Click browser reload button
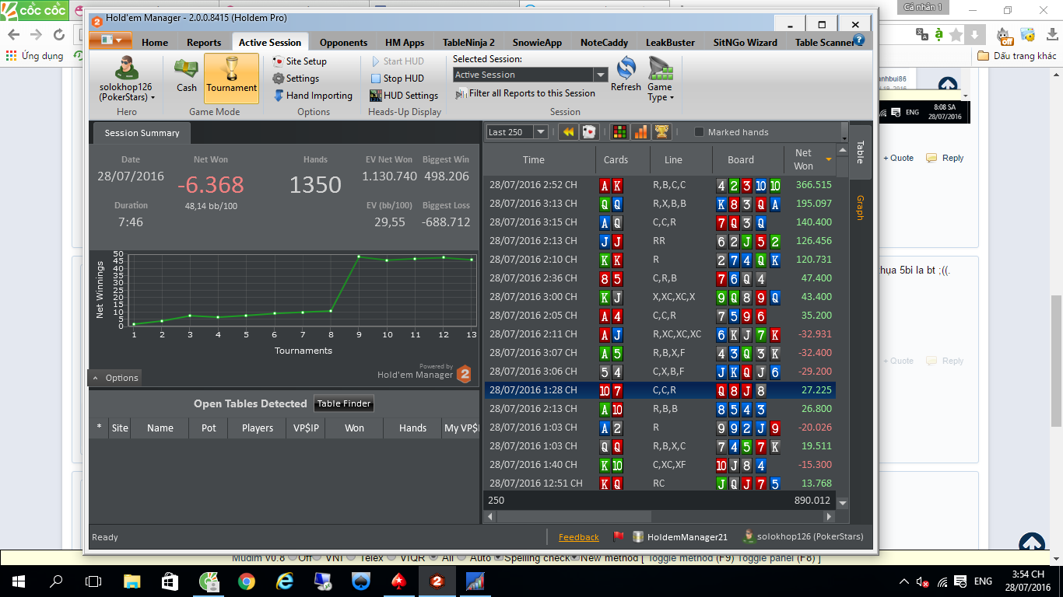The image size is (1063, 597). tap(59, 34)
